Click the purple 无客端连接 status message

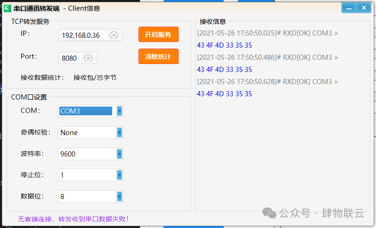73,219
